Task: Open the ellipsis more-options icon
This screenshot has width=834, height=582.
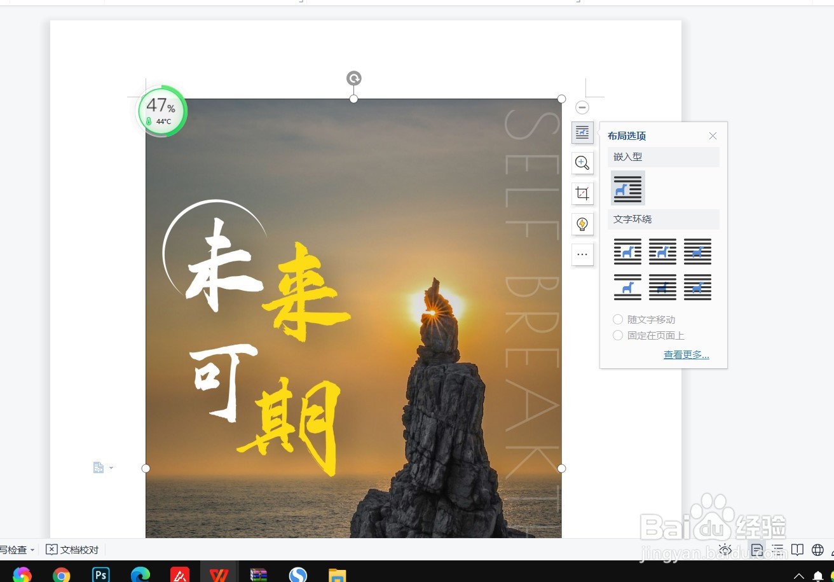Action: tap(582, 254)
